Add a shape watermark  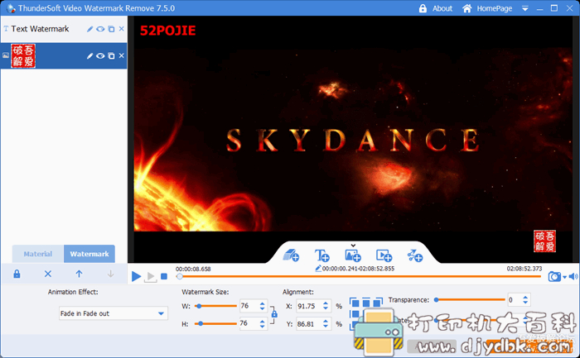414,255
